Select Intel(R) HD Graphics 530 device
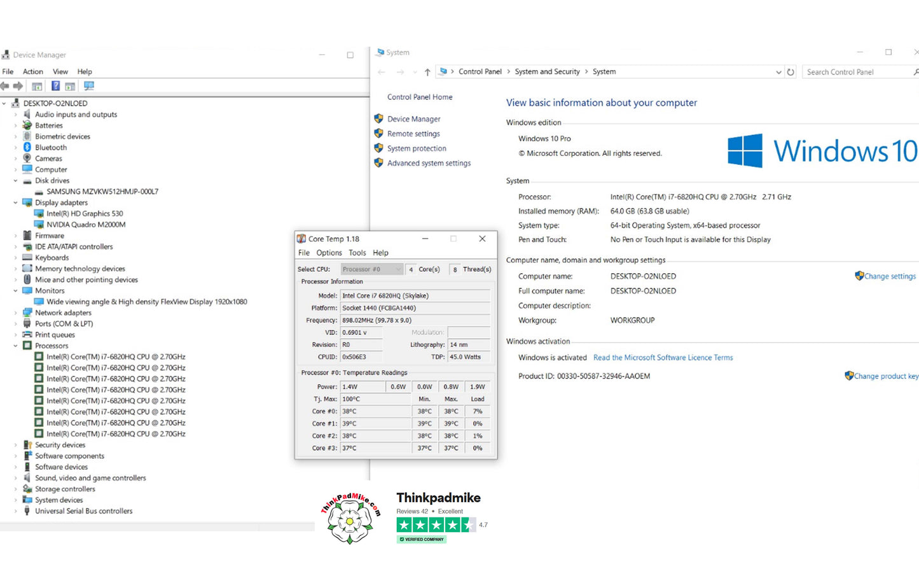Image resolution: width=919 pixels, height=578 pixels. point(85,214)
